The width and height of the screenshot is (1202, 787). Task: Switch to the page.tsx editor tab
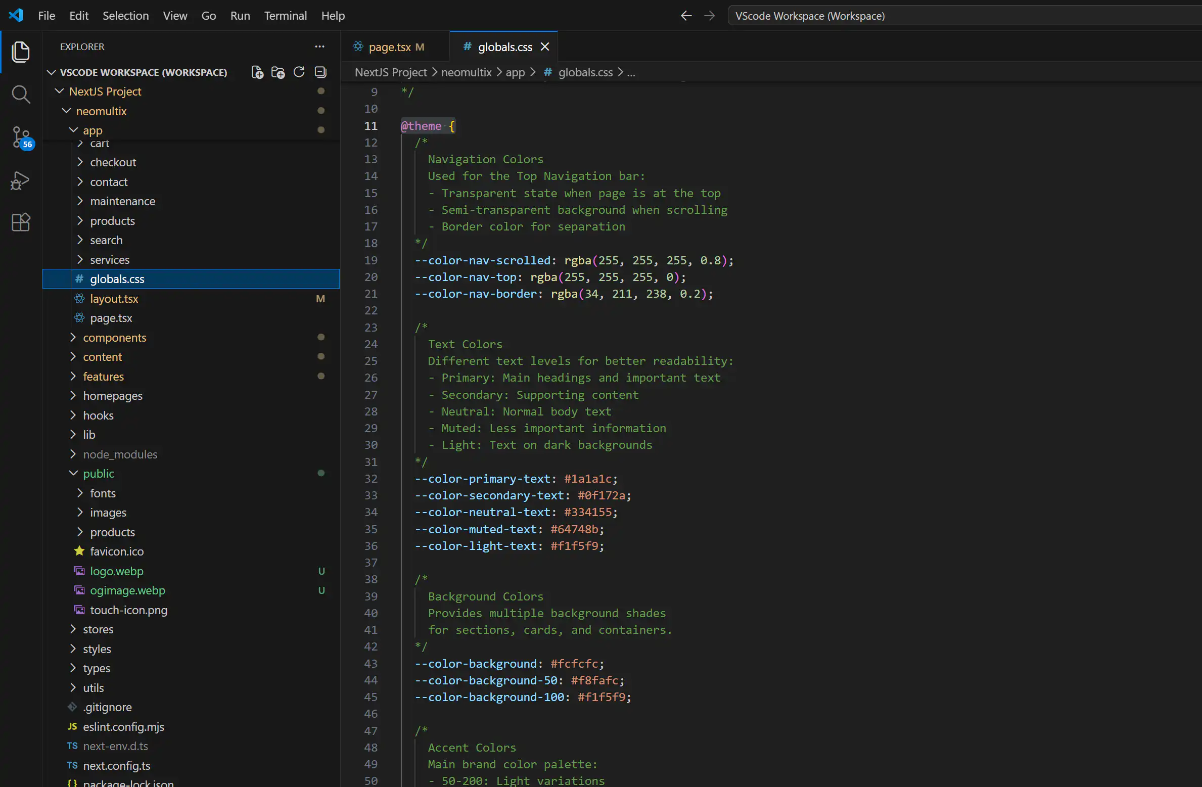pos(395,47)
